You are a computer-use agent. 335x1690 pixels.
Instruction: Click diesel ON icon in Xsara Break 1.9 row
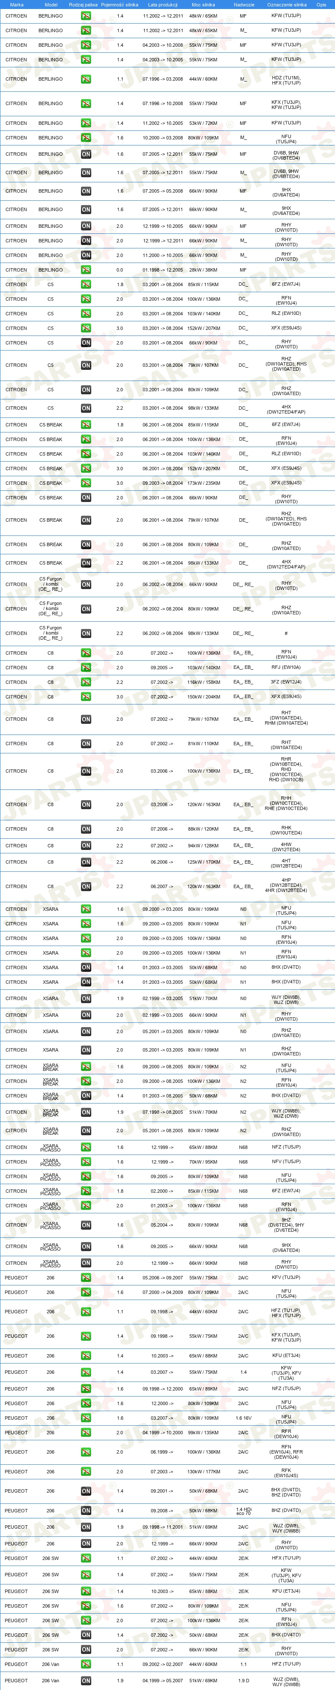[x=86, y=1112]
